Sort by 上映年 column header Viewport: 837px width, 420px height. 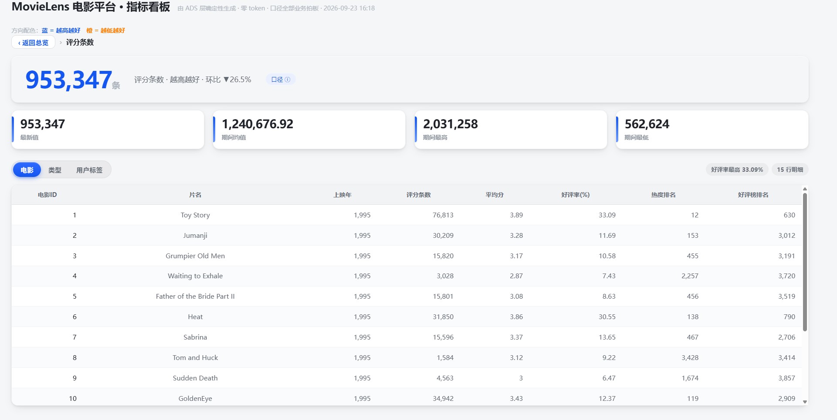tap(342, 195)
